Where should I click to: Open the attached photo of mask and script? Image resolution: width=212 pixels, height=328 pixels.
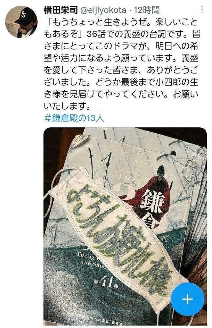click(125, 227)
